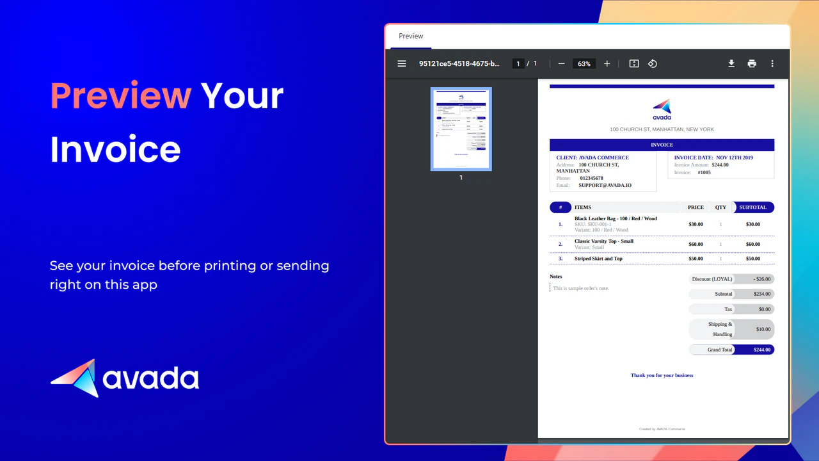Click the Notes label
Viewport: 819px width, 461px height.
tap(556, 277)
